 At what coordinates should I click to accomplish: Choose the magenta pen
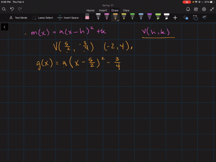click(x=107, y=17)
